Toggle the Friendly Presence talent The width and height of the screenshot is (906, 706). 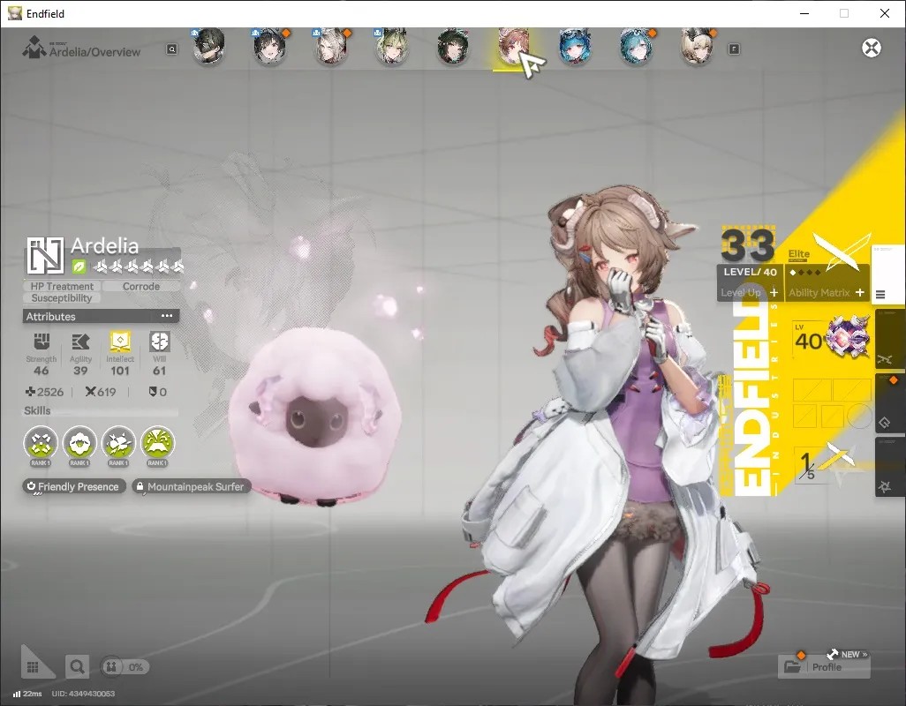tap(73, 486)
